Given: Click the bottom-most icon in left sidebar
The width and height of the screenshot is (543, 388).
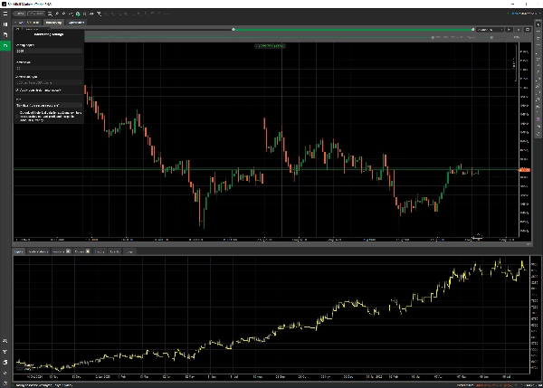Looking at the screenshot, I should pos(5,383).
